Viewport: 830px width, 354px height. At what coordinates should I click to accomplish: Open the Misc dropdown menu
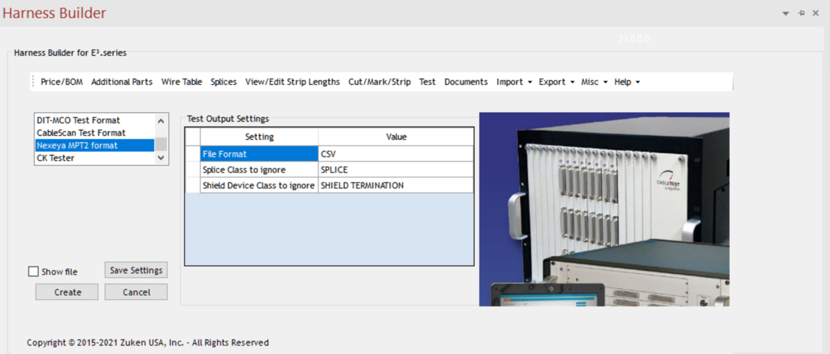point(594,82)
